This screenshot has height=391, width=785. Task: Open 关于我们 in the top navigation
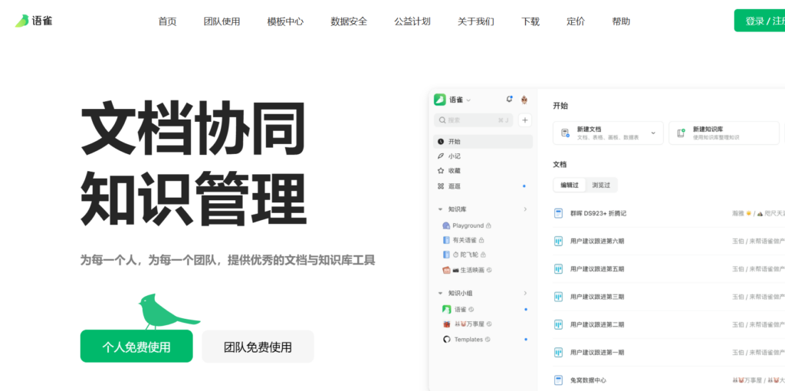click(475, 21)
